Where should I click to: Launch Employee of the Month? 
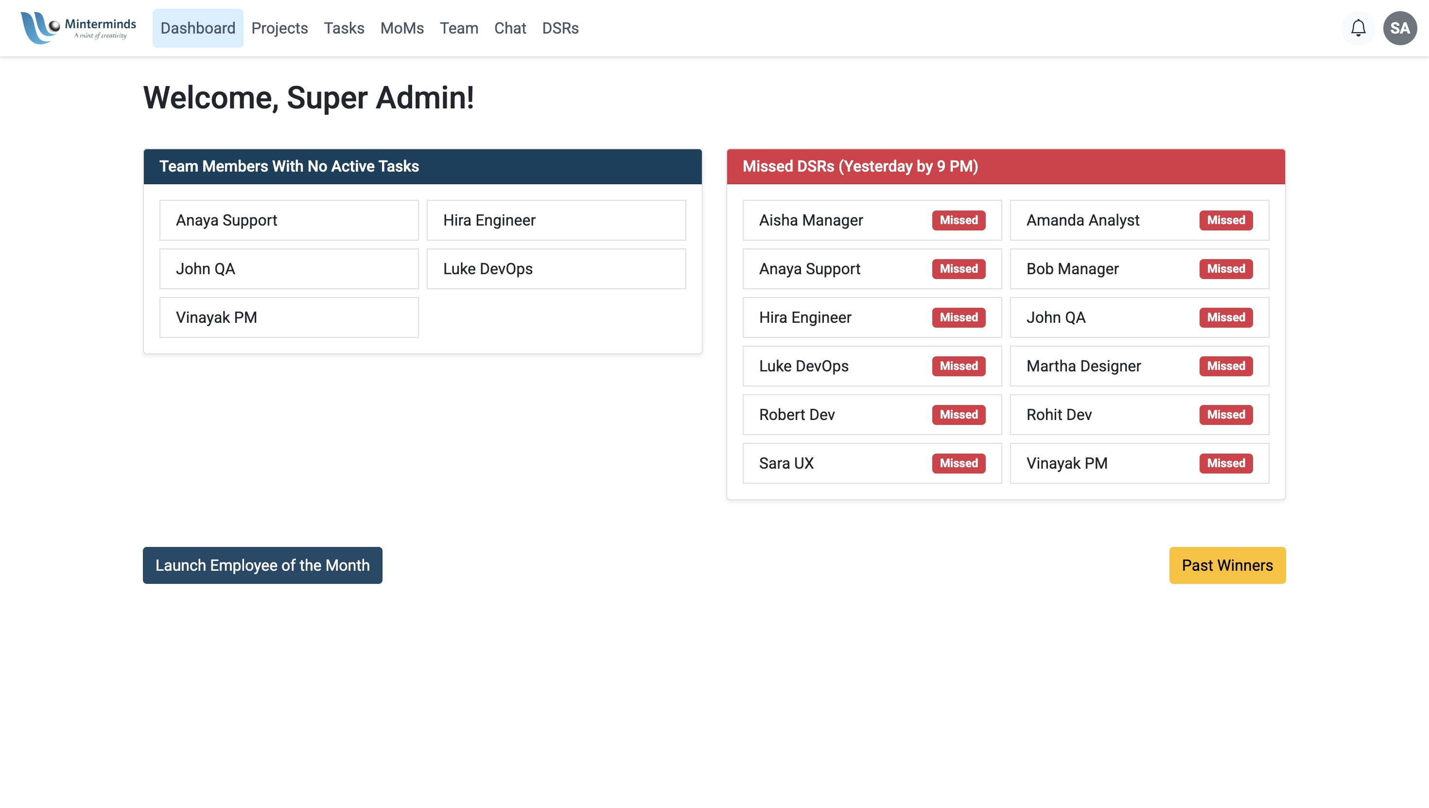(262, 565)
